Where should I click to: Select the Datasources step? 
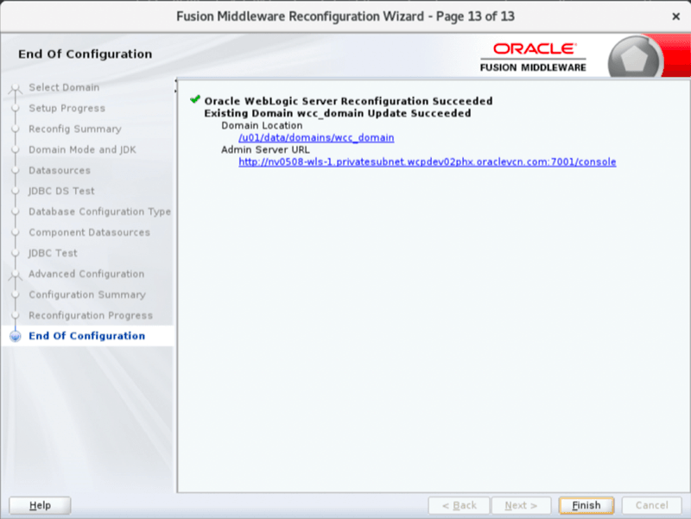(60, 170)
